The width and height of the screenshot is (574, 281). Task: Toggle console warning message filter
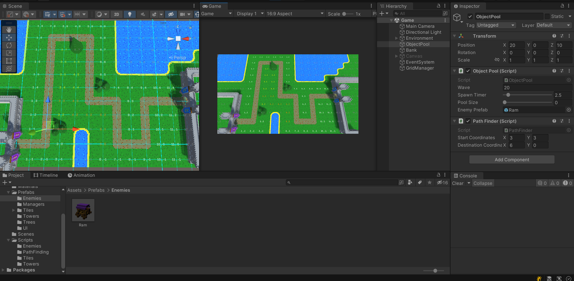pos(555,183)
